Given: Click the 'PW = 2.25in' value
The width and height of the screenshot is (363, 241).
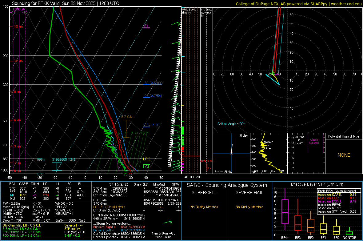Looking at the screenshot, I should (x=11, y=203).
